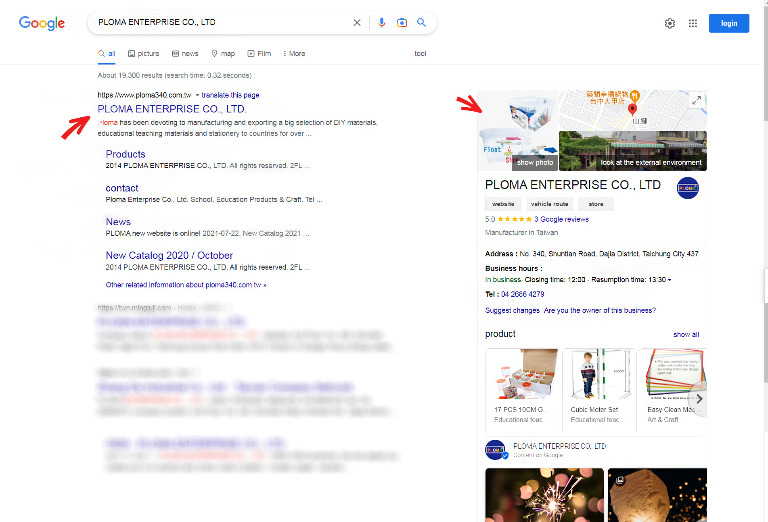Open PLOMA ENTERPRISE CO., LTD. result title
This screenshot has width=768, height=522.
[x=172, y=109]
